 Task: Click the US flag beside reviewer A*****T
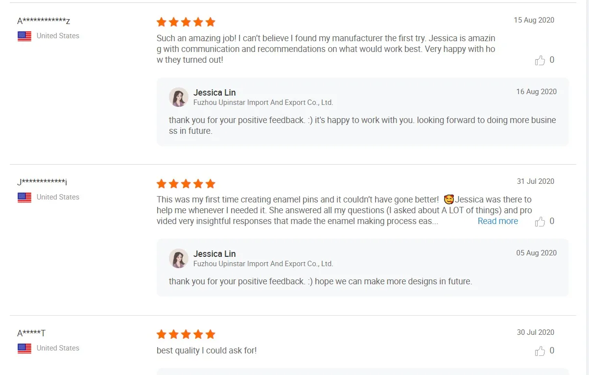tap(24, 348)
